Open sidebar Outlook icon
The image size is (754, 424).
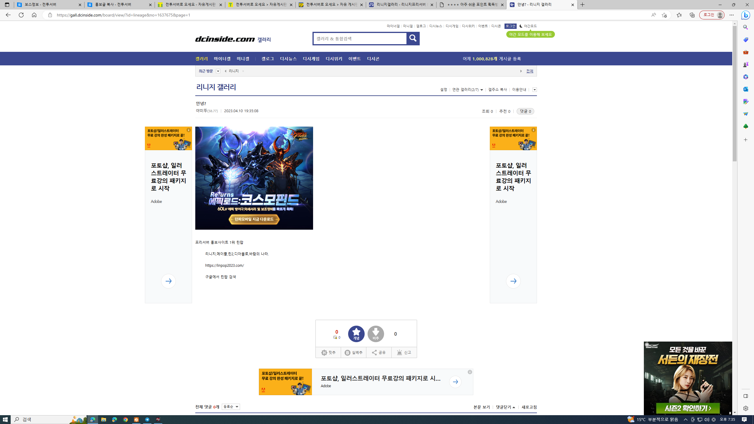[745, 89]
